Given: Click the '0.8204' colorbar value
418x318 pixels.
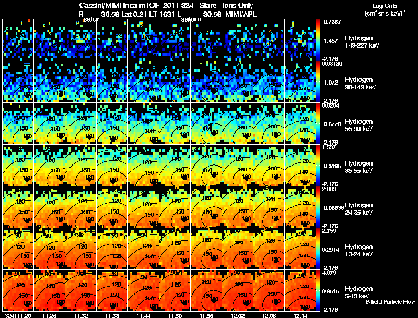Looking at the screenshot, I should click(x=331, y=105).
